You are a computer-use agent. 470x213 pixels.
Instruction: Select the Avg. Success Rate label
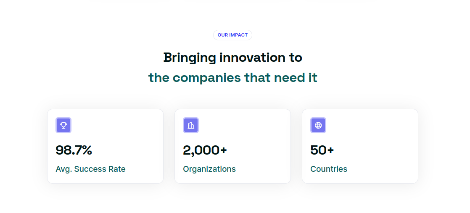pos(90,169)
